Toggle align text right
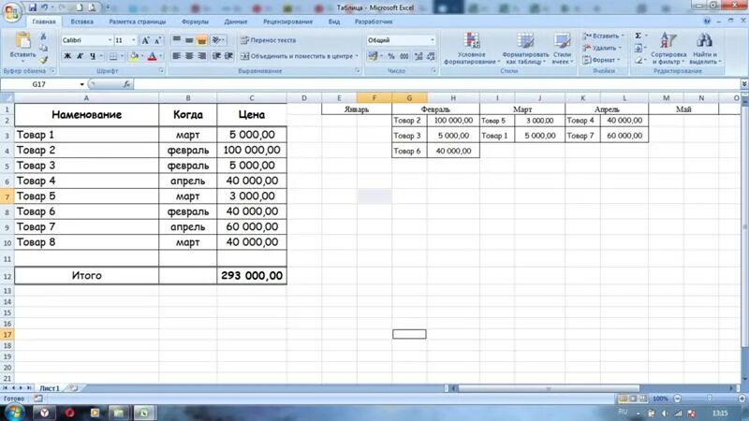The height and width of the screenshot is (421, 749). pyautogui.click(x=201, y=56)
